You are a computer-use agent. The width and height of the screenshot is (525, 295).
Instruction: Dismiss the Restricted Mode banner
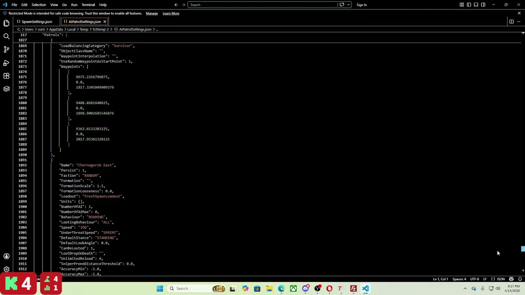(519, 13)
